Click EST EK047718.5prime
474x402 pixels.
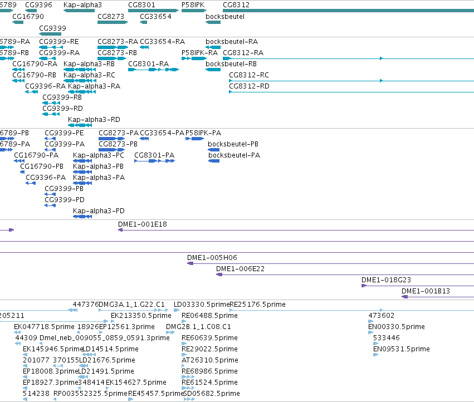[44, 327]
